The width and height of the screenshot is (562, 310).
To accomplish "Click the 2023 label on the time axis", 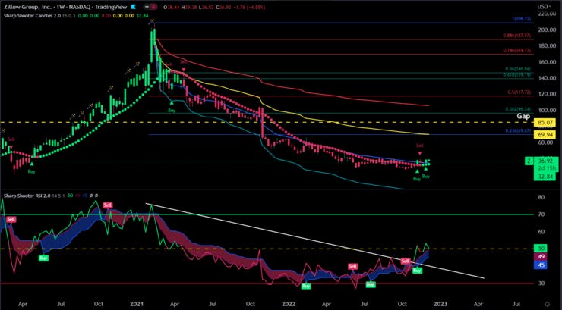I will 440,304.
